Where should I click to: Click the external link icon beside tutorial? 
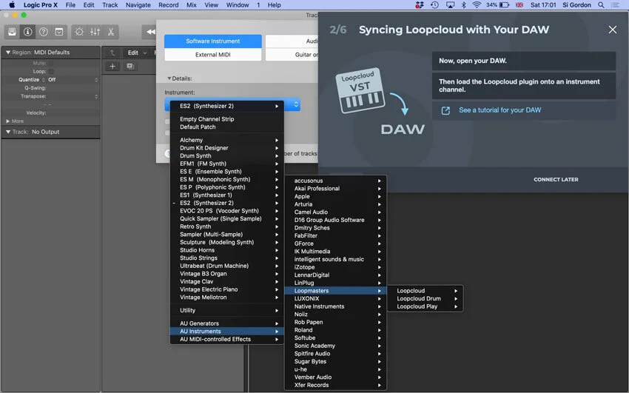[445, 110]
